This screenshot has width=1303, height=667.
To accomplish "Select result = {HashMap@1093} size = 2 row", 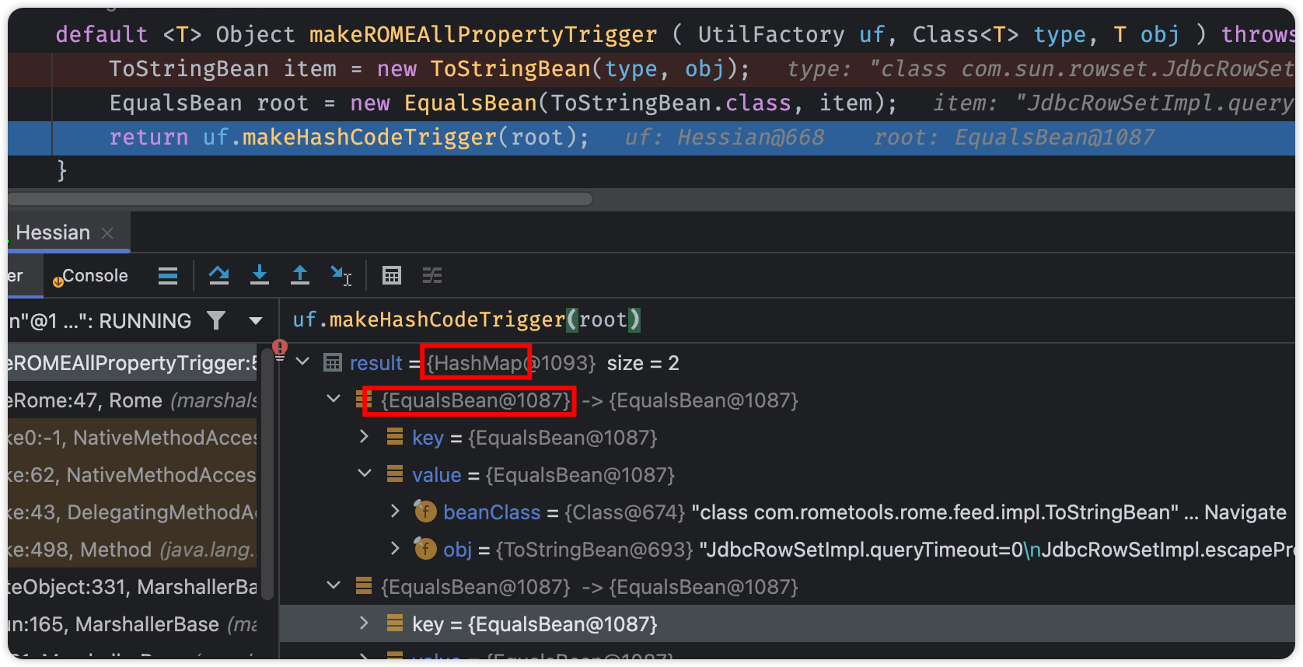I will pos(787,363).
